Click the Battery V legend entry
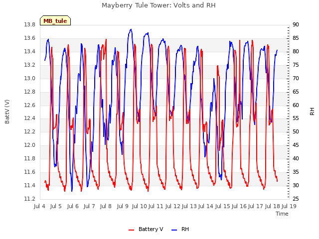The image size is (319, 239). pyautogui.click(x=146, y=229)
